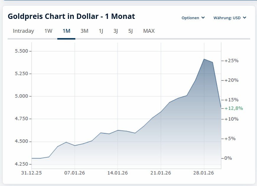The width and height of the screenshot is (257, 186).
Task: Click the chevron arrow beside Währung: USD
Action: coord(245,18)
